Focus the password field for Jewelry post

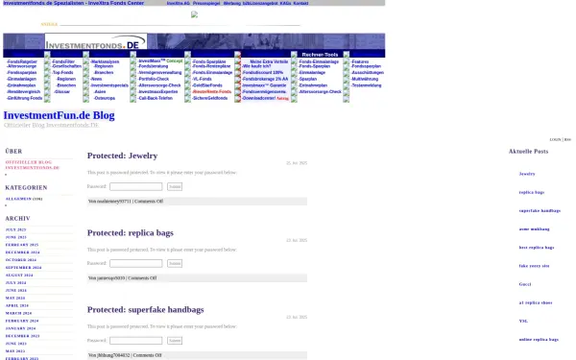point(136,186)
